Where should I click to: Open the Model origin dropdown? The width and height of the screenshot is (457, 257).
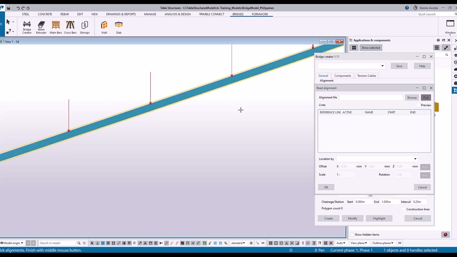12,243
